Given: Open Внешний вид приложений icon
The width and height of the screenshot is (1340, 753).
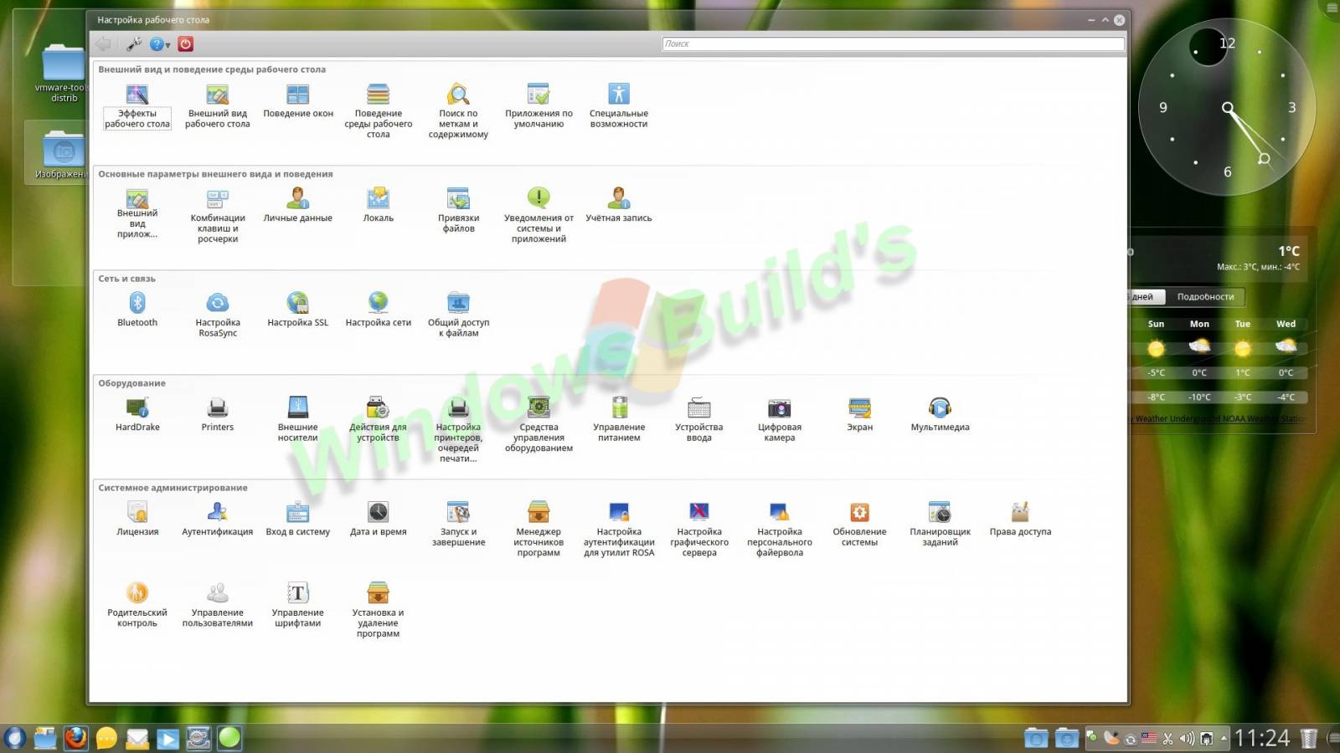Looking at the screenshot, I should pos(137,213).
